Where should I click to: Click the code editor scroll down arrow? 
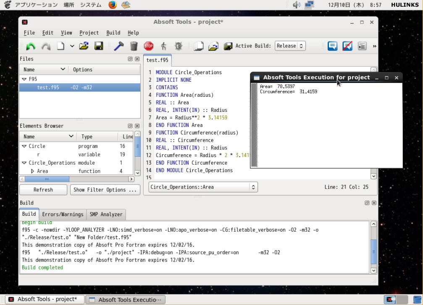tap(373, 176)
